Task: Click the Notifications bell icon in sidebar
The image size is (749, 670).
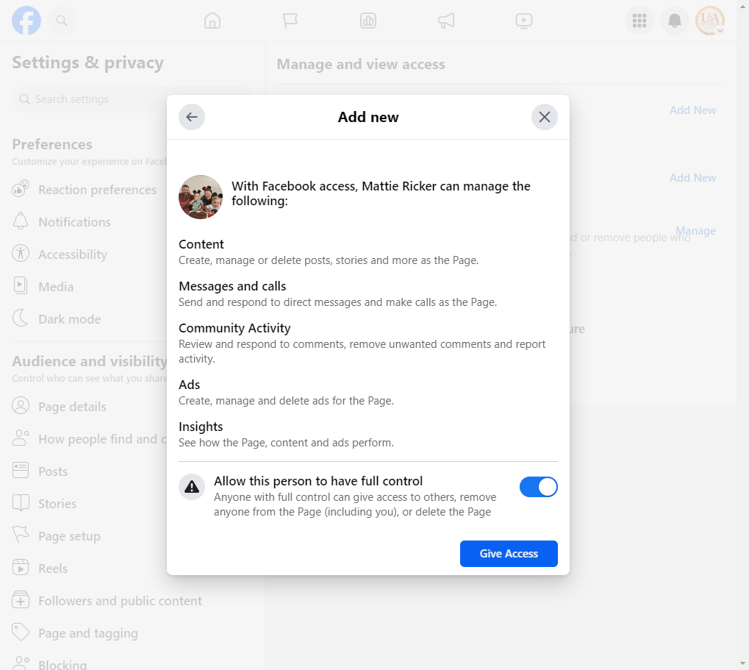Action: tap(21, 221)
